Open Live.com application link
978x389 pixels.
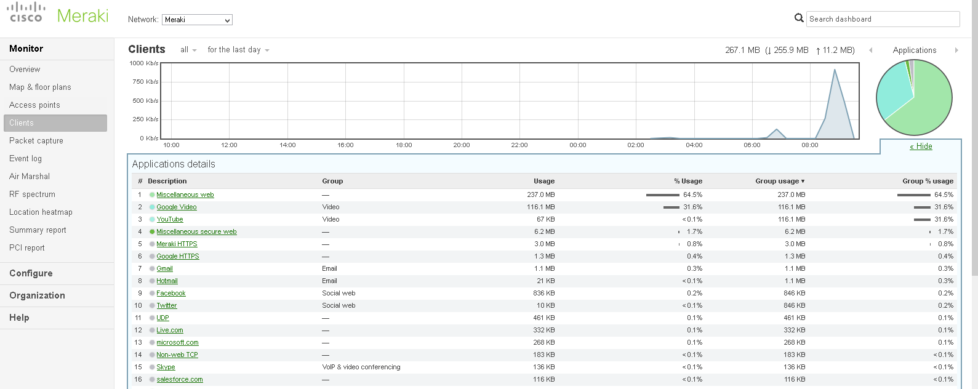[x=170, y=330]
